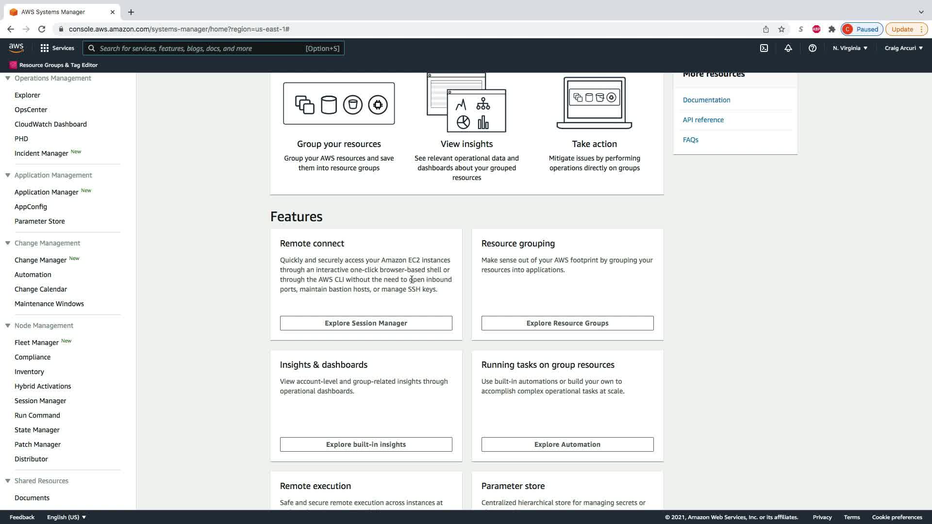932x524 pixels.
Task: Open browser extensions puzzle icon
Action: click(832, 29)
